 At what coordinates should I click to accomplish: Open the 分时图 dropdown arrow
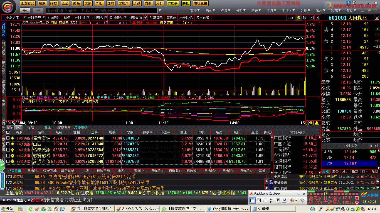[88, 17]
